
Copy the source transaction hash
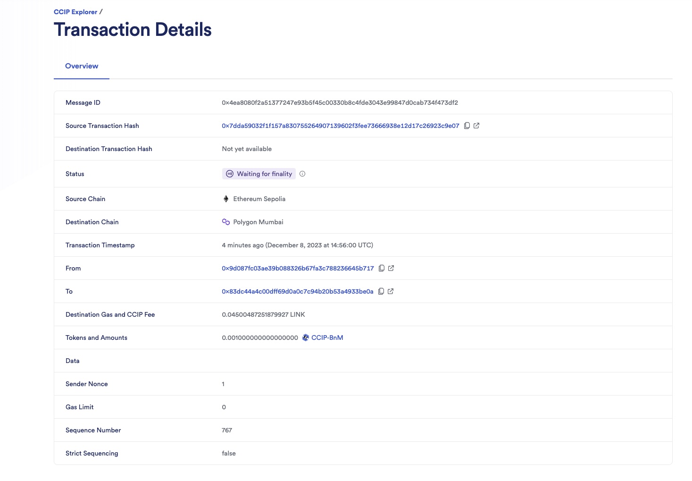coord(467,126)
